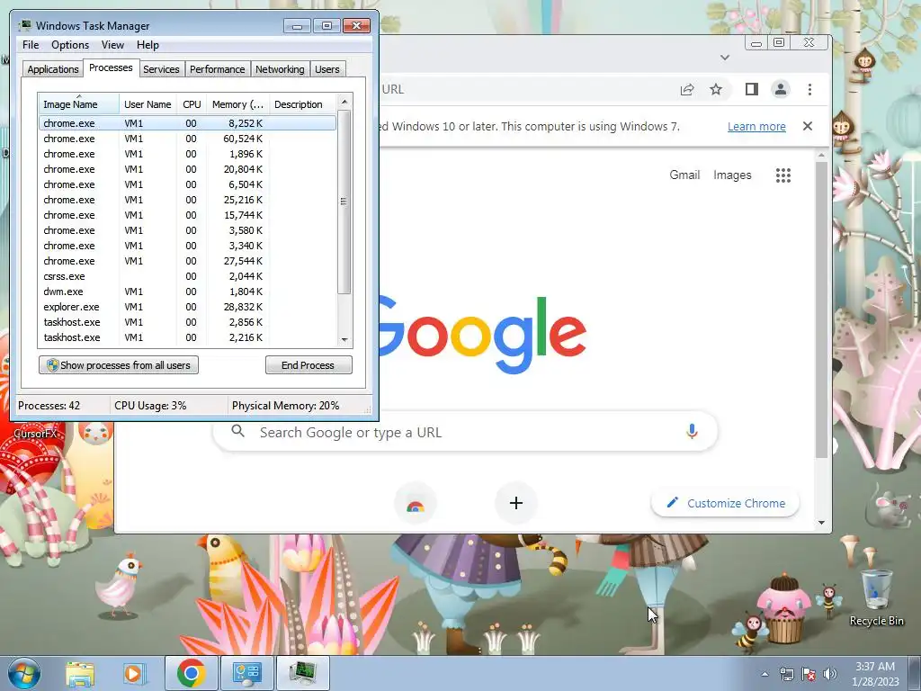Open the Windows Start menu
The image size is (921, 691).
coord(24,673)
